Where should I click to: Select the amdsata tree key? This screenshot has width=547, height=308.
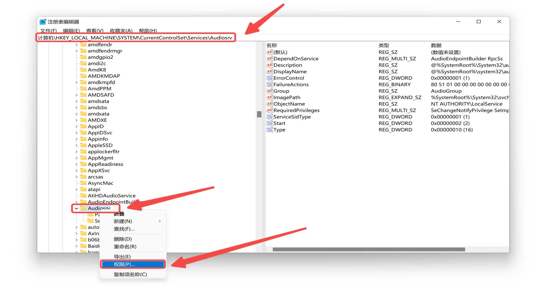point(98,101)
